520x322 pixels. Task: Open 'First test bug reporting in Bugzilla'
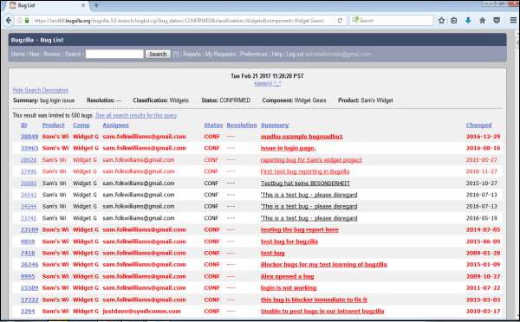305,171
